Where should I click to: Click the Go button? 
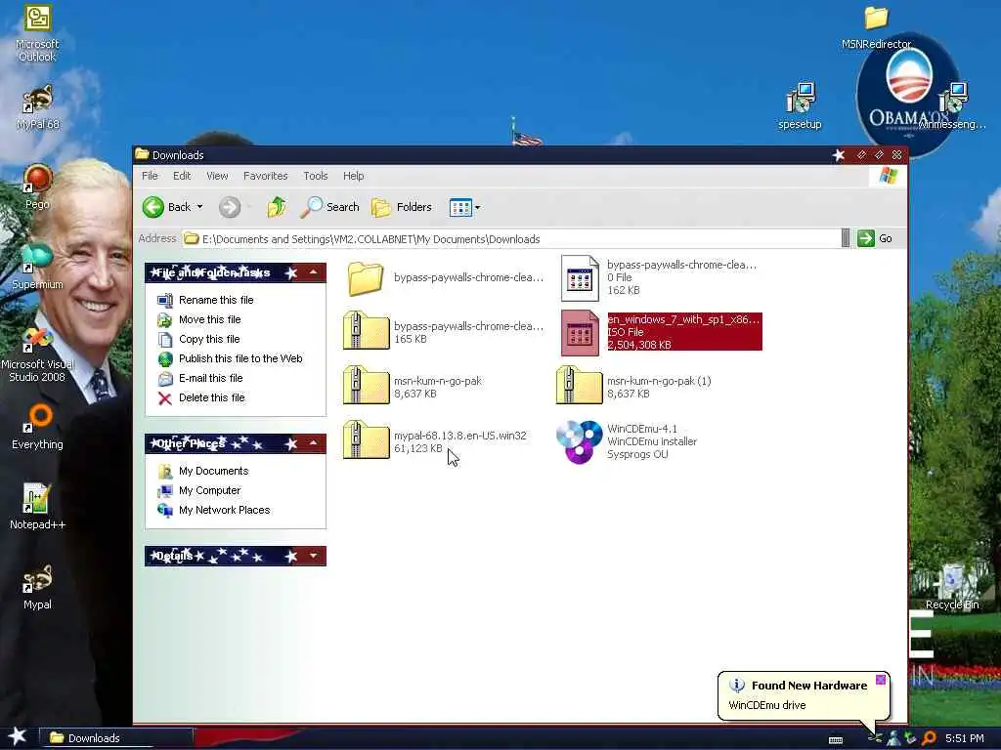point(875,238)
